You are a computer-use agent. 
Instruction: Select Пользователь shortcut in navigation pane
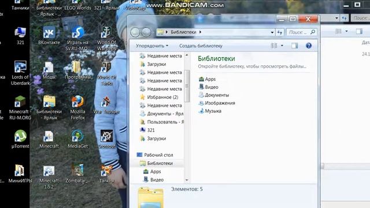162,122
